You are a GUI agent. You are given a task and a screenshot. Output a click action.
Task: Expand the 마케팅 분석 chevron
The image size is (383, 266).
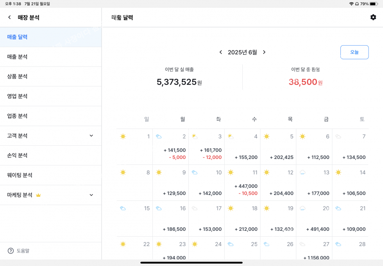pyautogui.click(x=91, y=195)
